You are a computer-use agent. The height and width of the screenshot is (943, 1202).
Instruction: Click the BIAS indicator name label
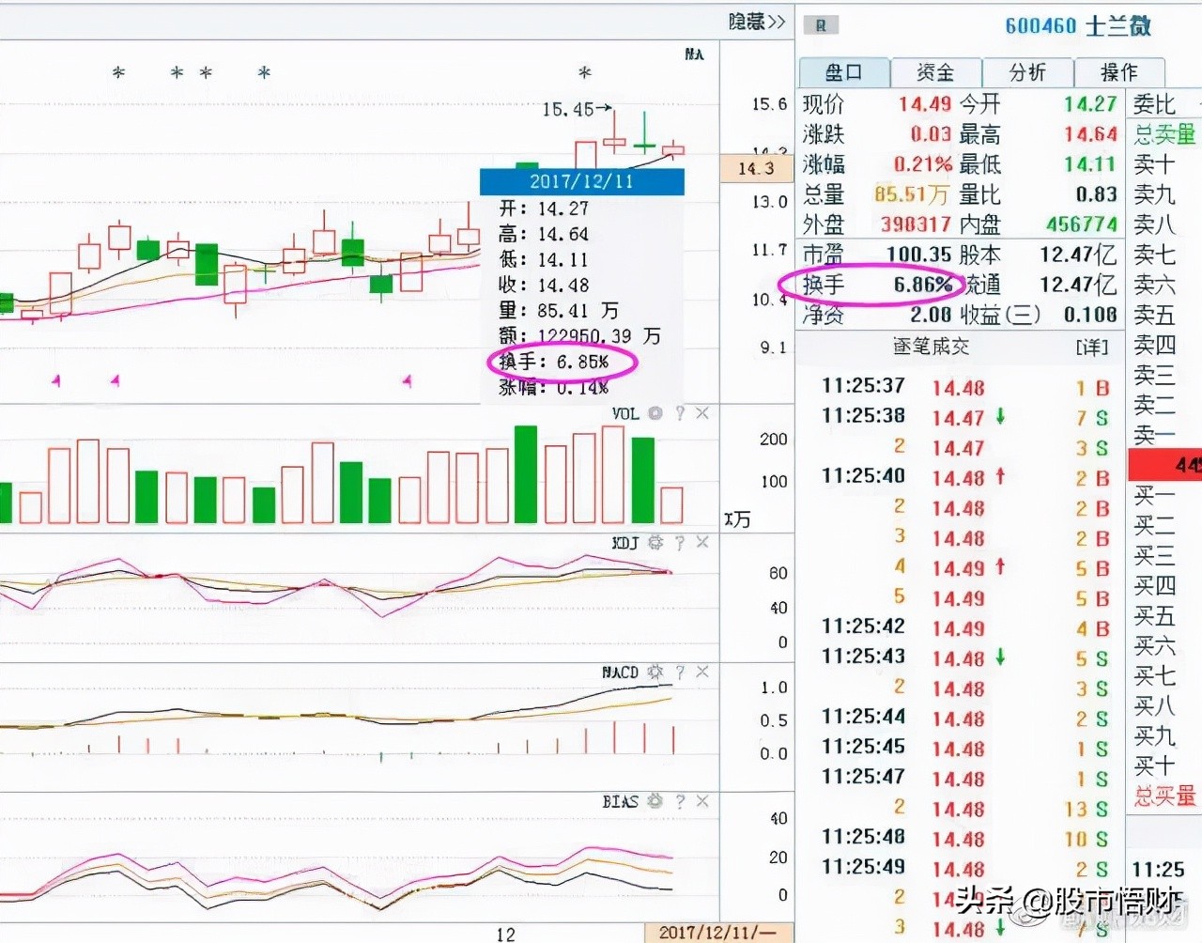point(620,801)
